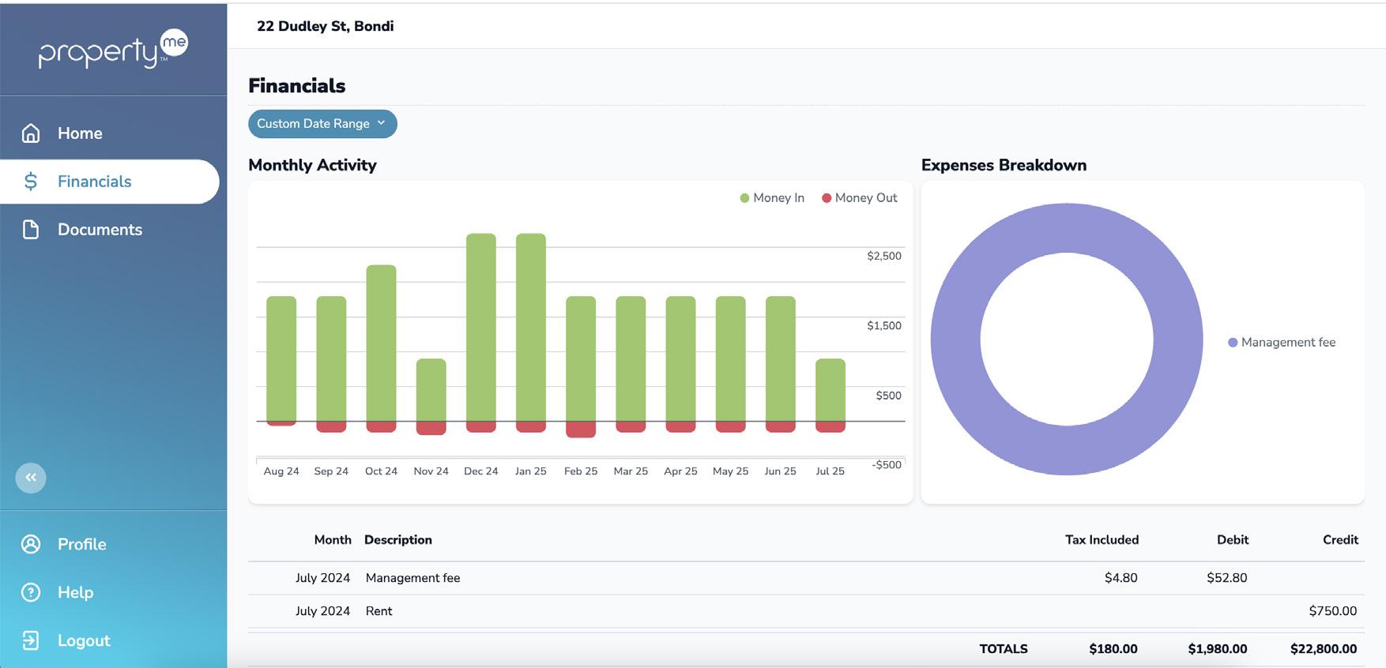
Task: Click the Dec 24 green bar
Action: point(481,327)
